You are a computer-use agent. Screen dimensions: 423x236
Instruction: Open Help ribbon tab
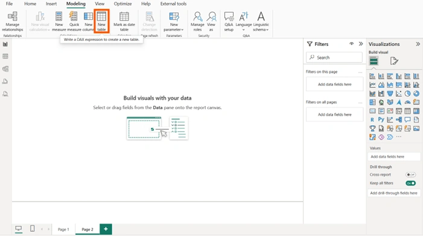click(146, 4)
